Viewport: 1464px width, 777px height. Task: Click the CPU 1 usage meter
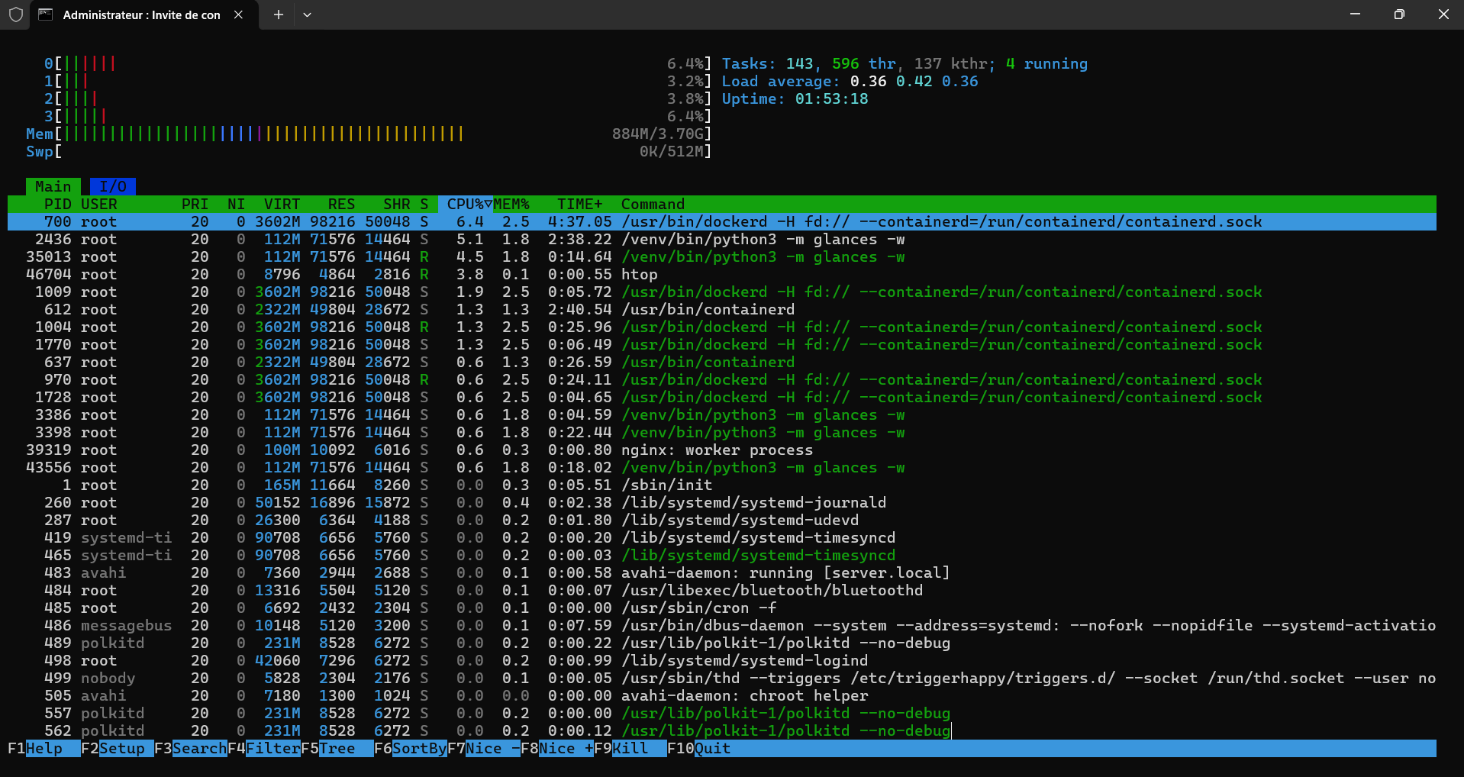point(378,81)
